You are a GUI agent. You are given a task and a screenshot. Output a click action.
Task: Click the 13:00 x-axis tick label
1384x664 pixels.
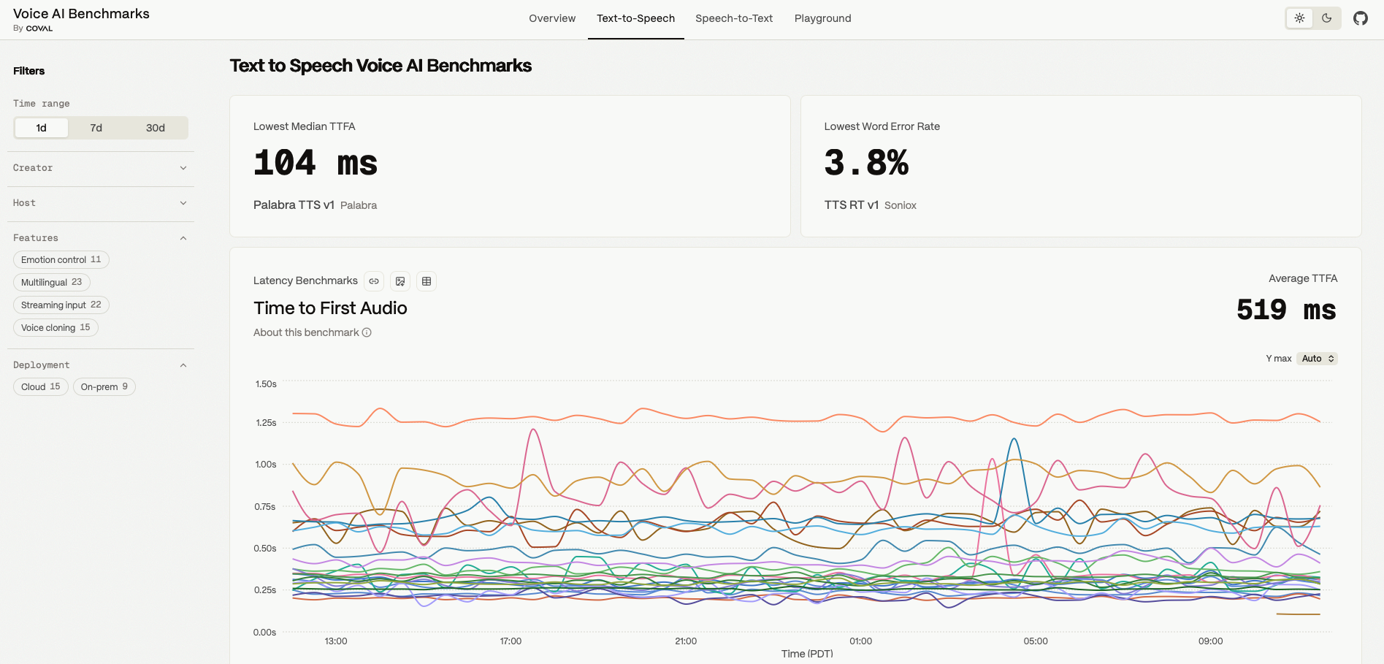coord(336,641)
